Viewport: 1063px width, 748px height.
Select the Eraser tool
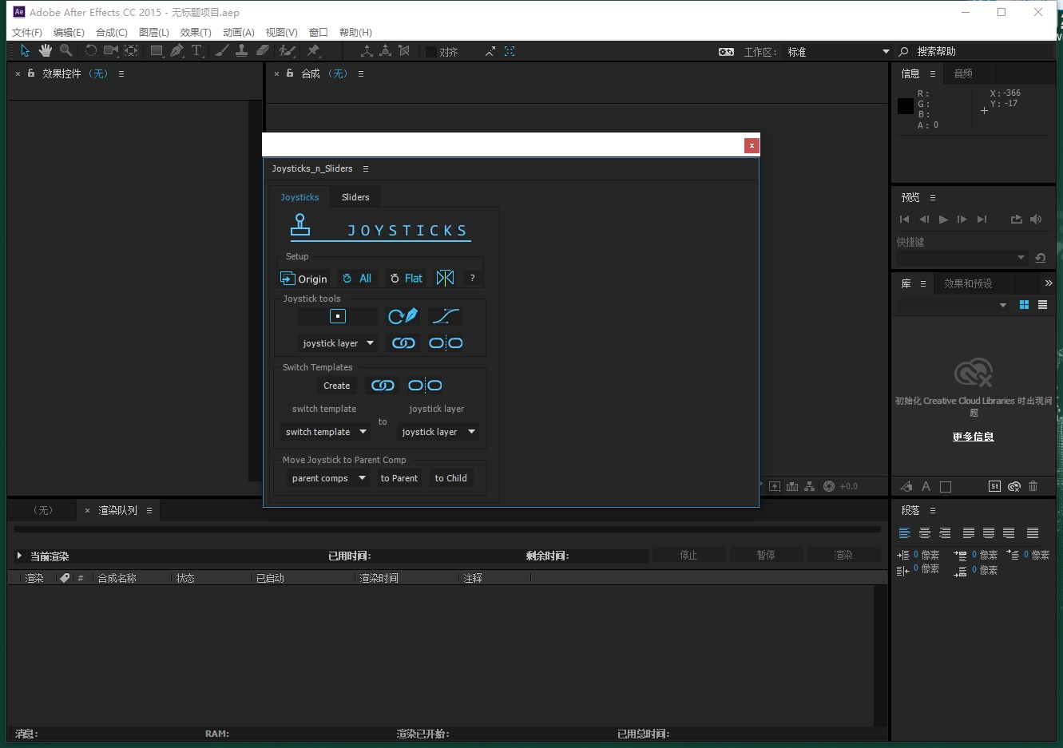(x=262, y=50)
